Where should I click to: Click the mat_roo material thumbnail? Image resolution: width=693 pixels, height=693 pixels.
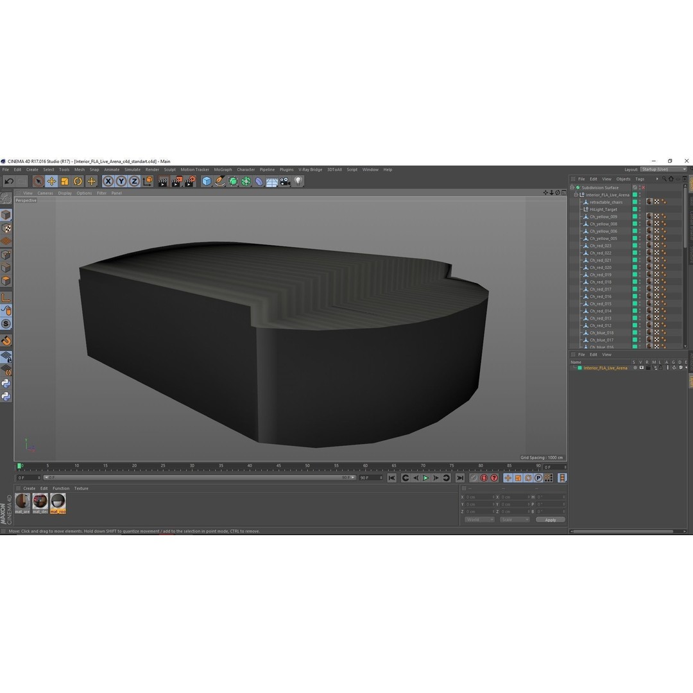[58, 502]
